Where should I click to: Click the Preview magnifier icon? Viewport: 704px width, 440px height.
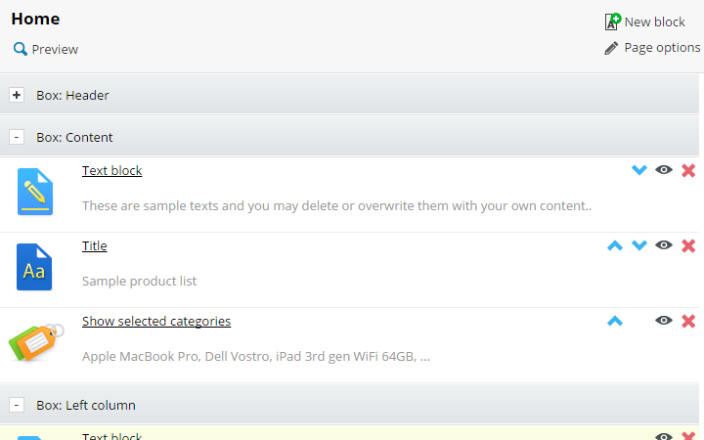coord(21,49)
